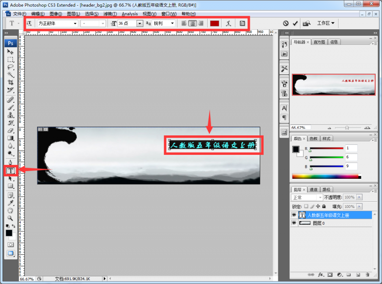The width and height of the screenshot is (382, 284).
Task: Select the Rectangular Marquee tool
Action: pyautogui.click(x=10, y=59)
